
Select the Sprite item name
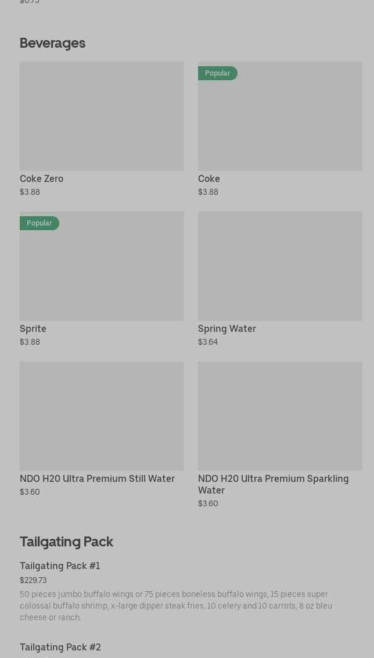pyautogui.click(x=33, y=328)
